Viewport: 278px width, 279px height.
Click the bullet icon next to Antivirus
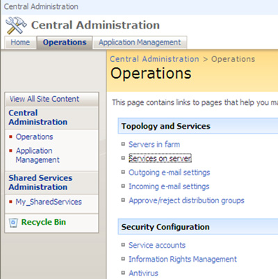click(123, 273)
